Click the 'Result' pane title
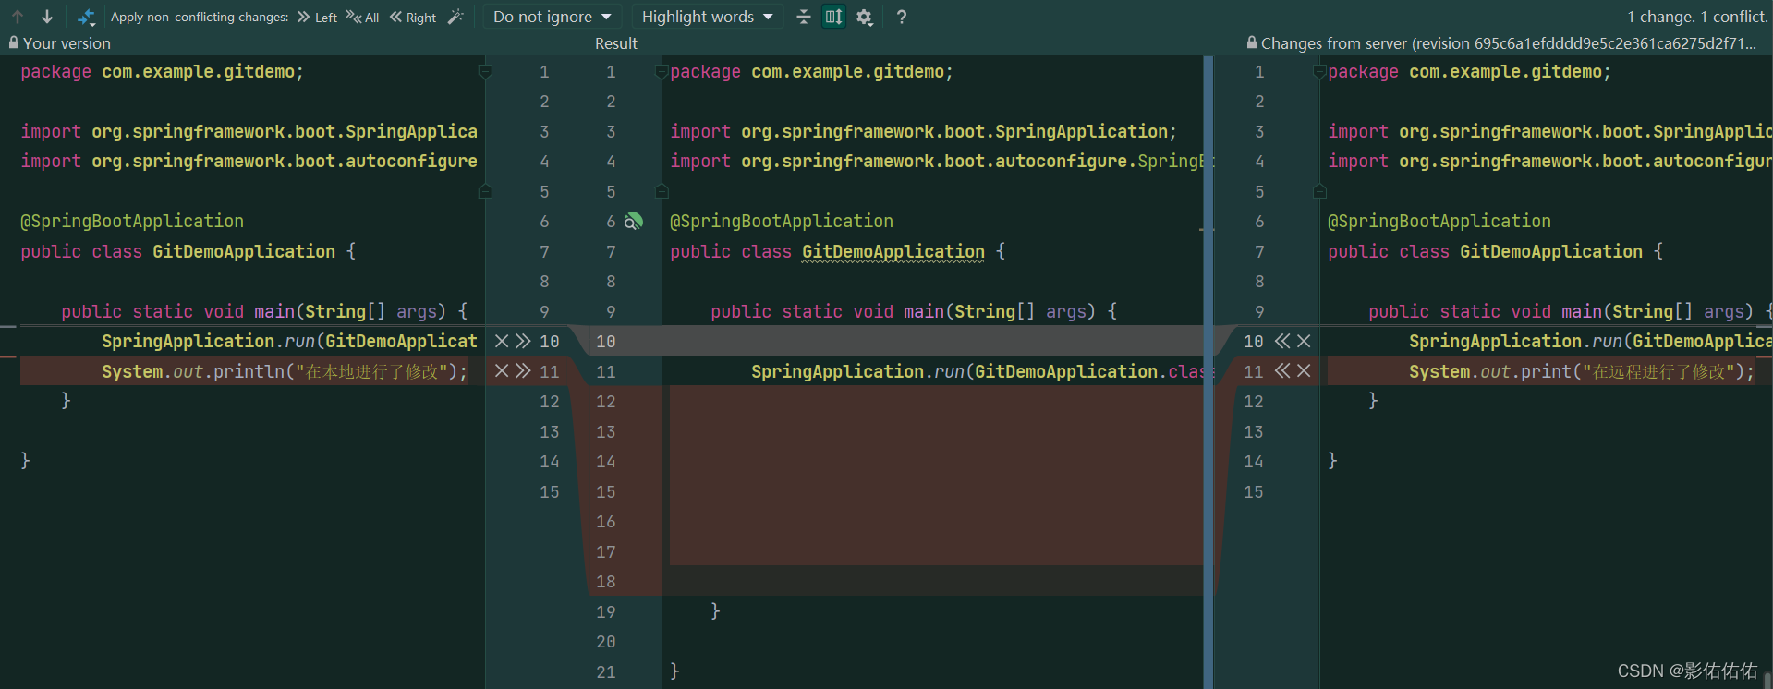This screenshot has width=1773, height=689. [616, 43]
